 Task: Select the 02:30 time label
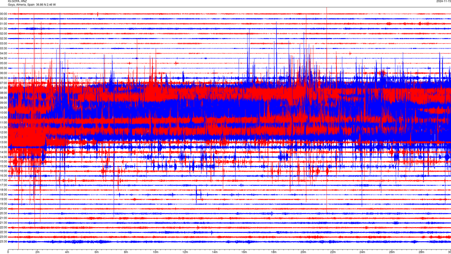(3, 39)
